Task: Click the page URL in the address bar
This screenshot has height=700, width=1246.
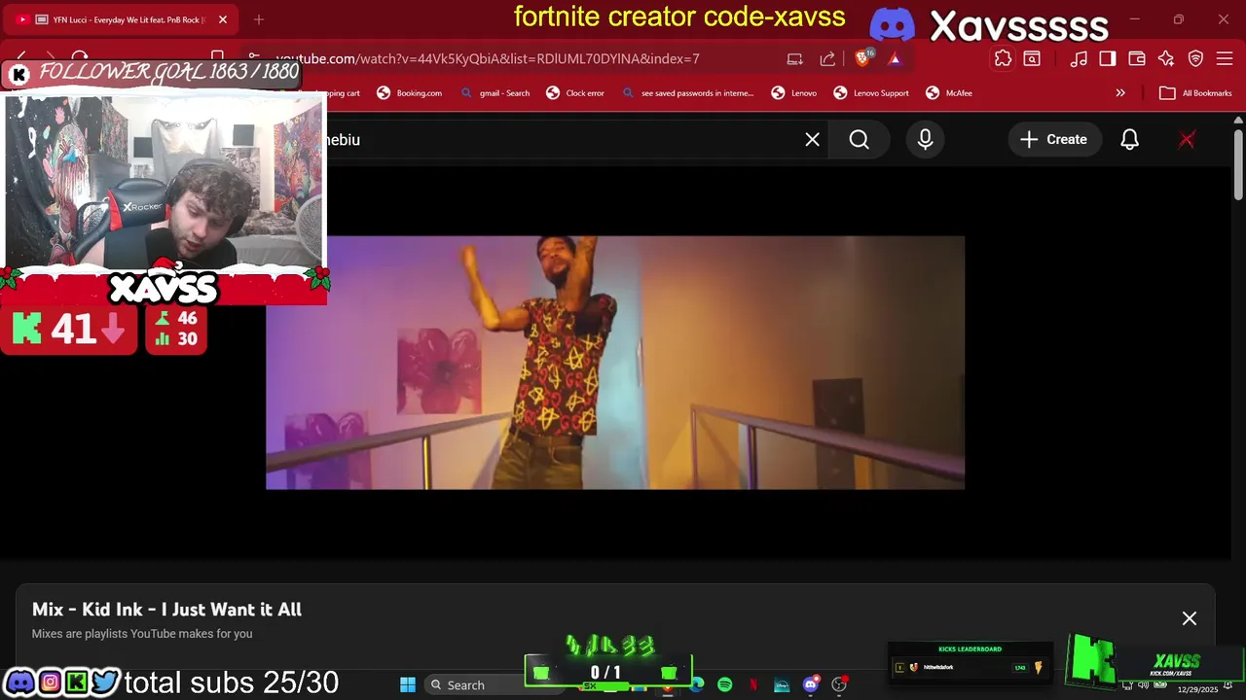Action: [487, 58]
